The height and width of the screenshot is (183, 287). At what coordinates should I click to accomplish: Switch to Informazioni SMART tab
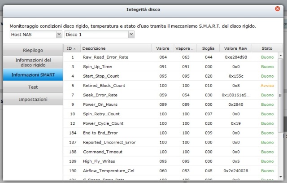coord(33,75)
